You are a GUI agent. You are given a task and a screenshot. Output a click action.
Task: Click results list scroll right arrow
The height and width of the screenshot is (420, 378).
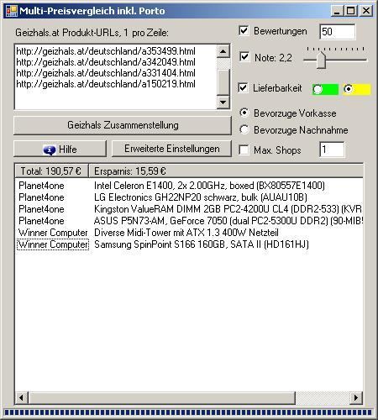coord(356,397)
